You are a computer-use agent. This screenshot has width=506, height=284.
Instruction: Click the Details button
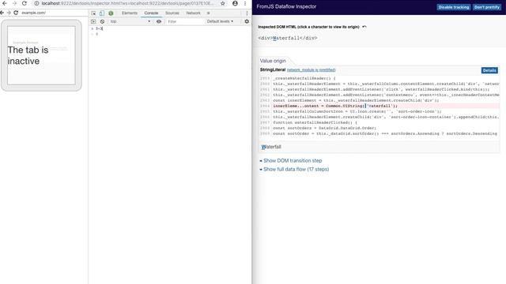[489, 70]
